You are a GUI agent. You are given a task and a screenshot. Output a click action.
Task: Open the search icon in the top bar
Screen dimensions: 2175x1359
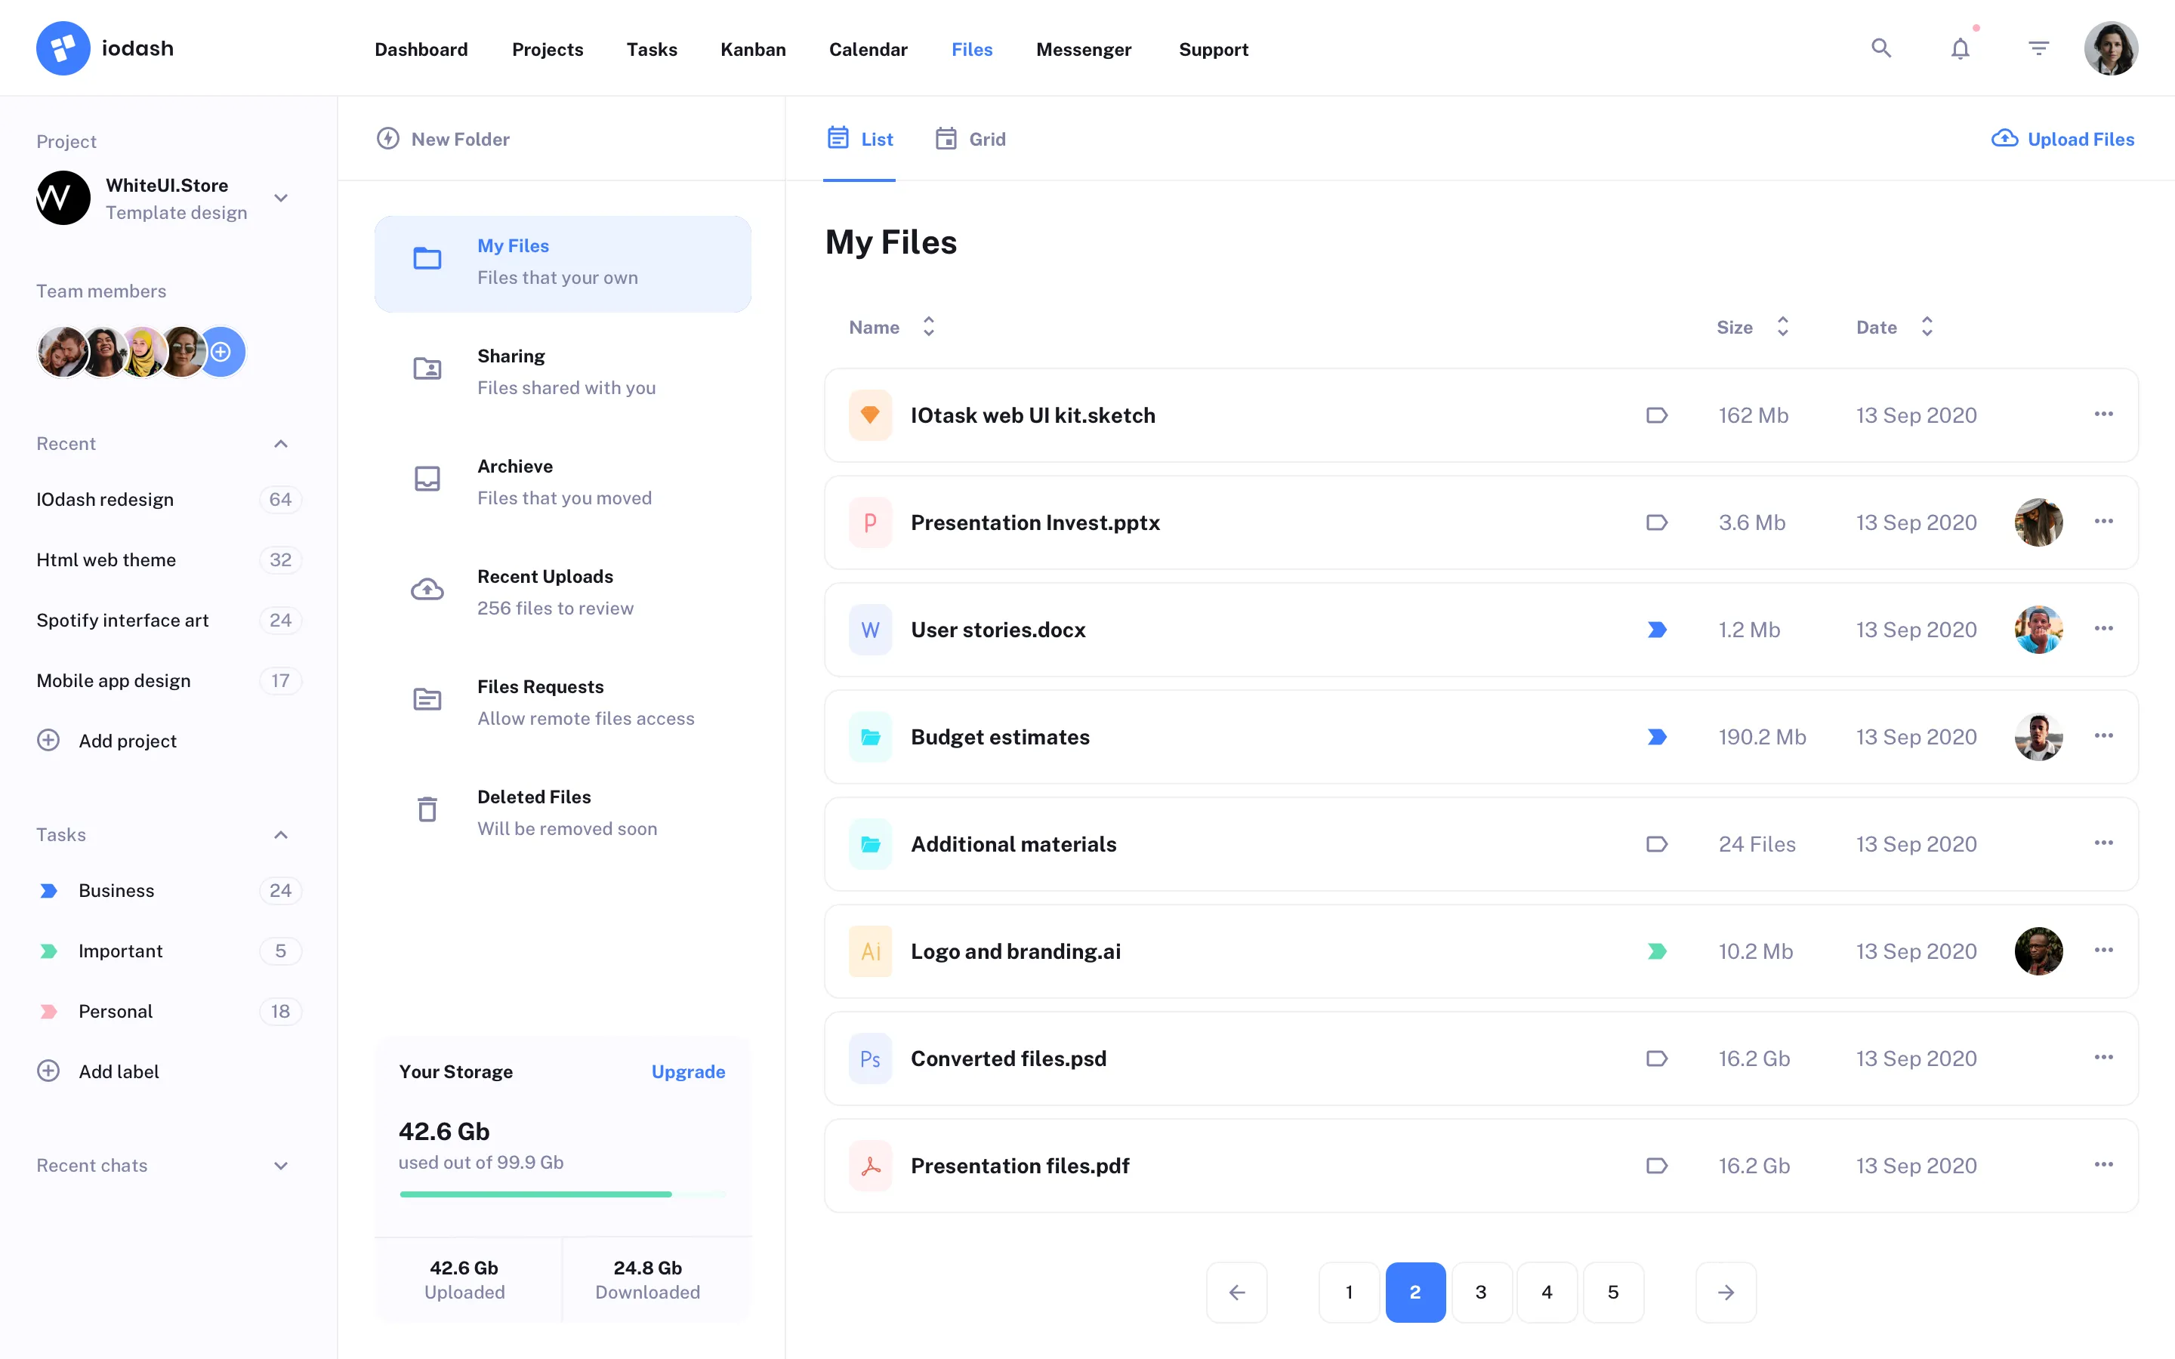(x=1880, y=48)
